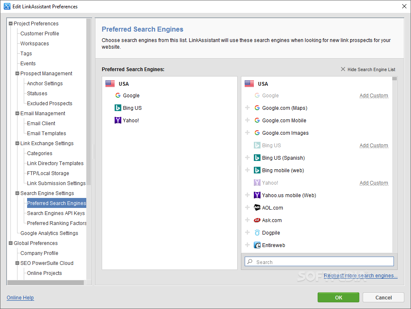Add AOL.com with its plus icon
The image size is (411, 309).
click(247, 208)
